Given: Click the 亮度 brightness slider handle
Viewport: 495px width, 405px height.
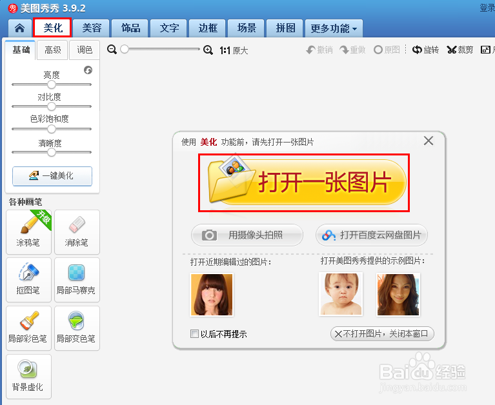Looking at the screenshot, I should (x=52, y=84).
